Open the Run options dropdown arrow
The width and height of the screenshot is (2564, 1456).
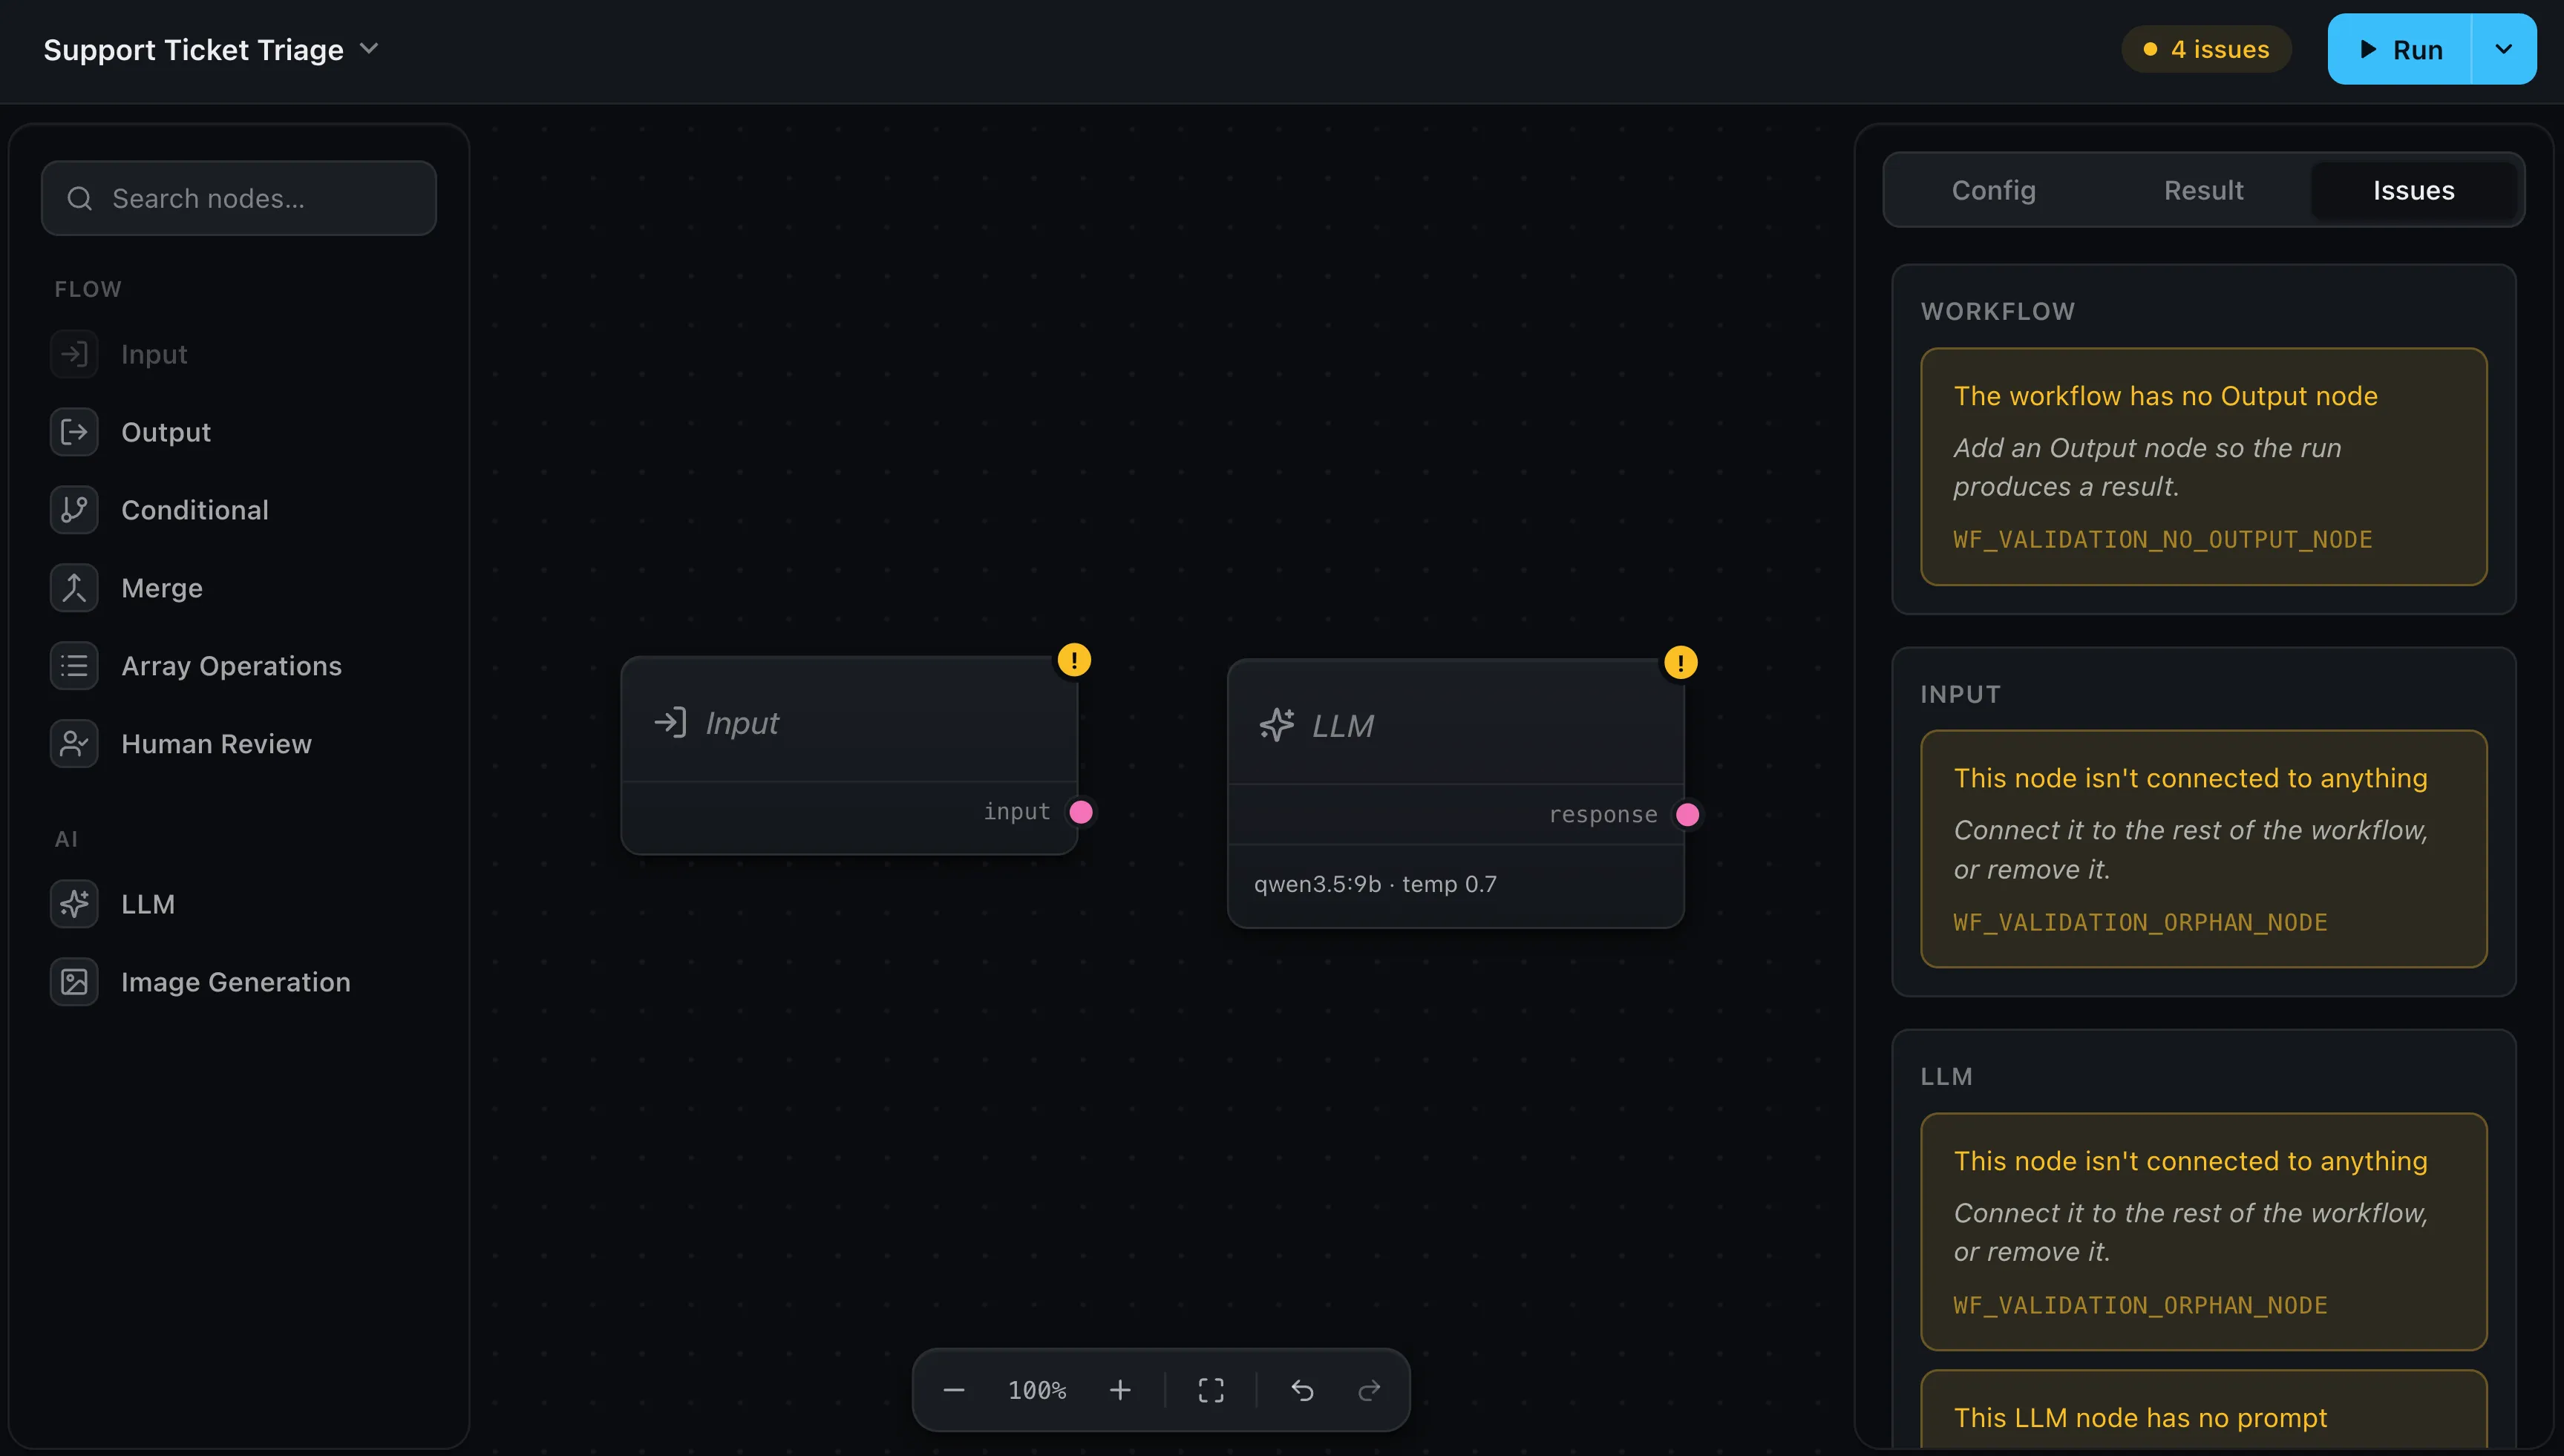pos(2504,49)
